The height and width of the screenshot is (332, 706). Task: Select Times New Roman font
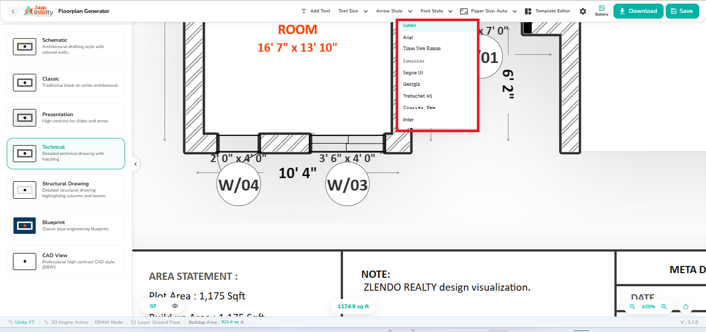[x=437, y=49]
